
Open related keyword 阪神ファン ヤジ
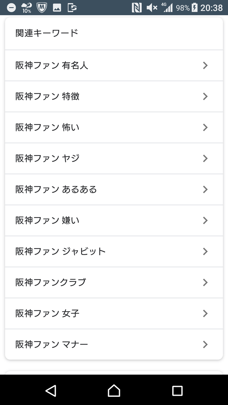[x=47, y=159]
